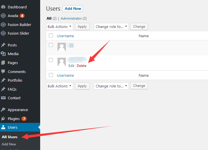208x150 pixels.
Task: Open the top Change role to dropdown
Action: pos(111,27)
